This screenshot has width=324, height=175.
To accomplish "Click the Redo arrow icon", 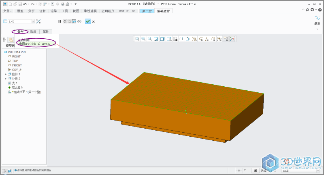I will click(x=32, y=4).
